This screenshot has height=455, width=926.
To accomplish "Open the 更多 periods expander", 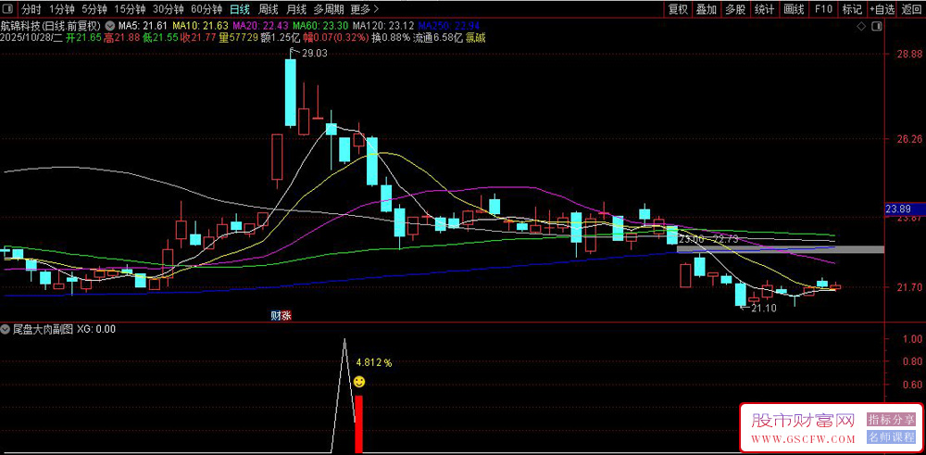I will coord(364,9).
